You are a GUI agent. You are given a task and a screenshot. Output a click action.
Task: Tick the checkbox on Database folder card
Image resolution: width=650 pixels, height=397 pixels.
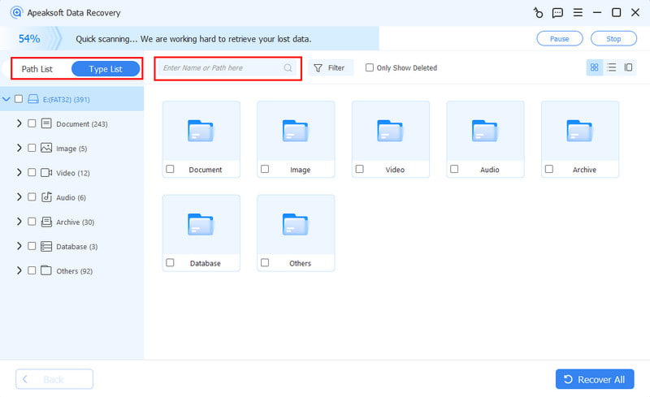170,262
